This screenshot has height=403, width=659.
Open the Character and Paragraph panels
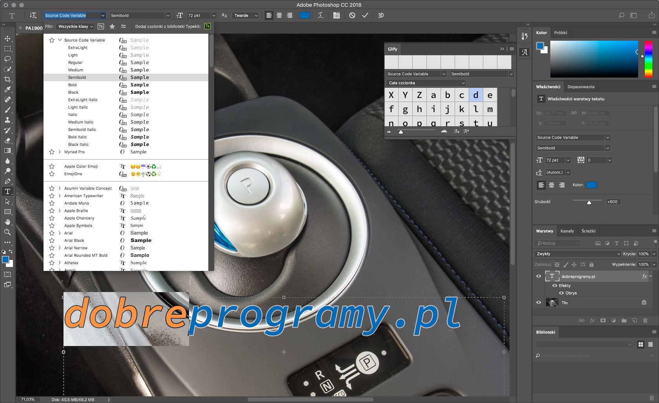pos(337,15)
